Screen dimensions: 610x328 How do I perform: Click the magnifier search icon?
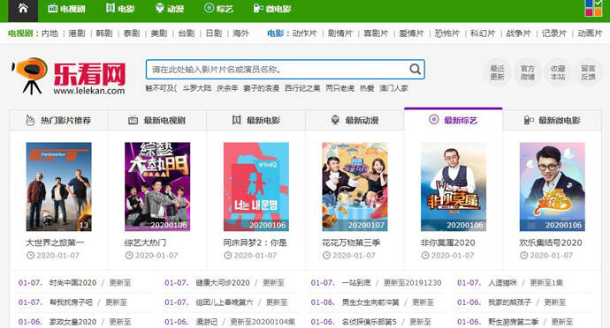(416, 70)
